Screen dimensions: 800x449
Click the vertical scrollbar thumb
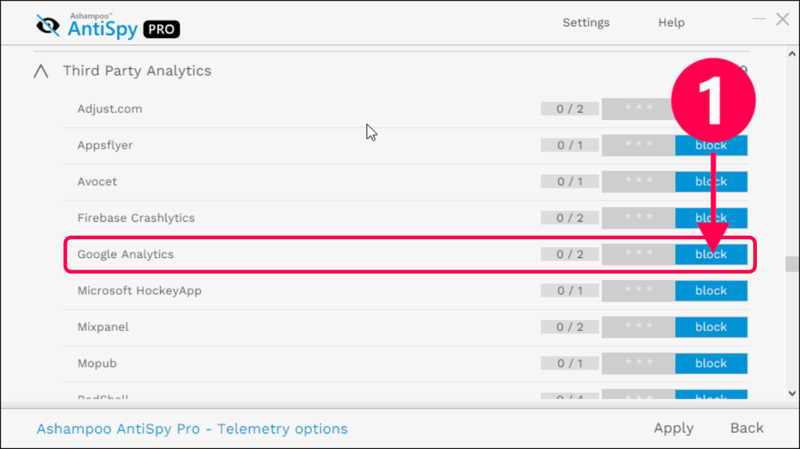coord(792,264)
